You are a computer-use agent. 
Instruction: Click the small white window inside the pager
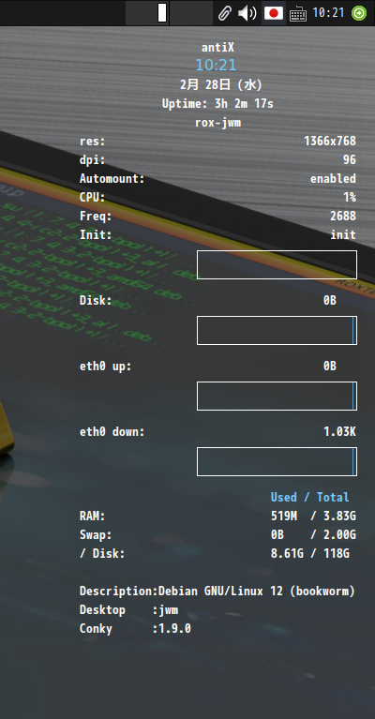point(162,13)
